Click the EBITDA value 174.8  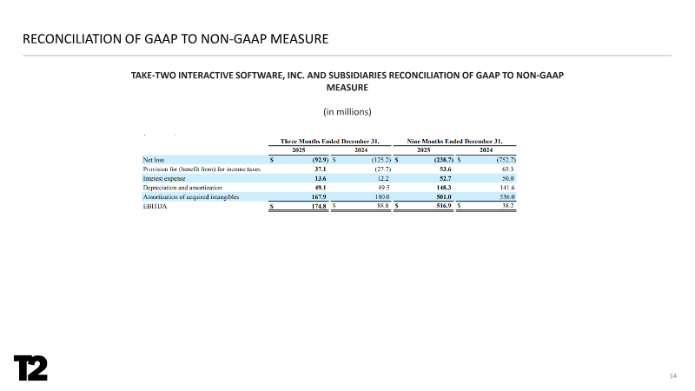pyautogui.click(x=316, y=207)
